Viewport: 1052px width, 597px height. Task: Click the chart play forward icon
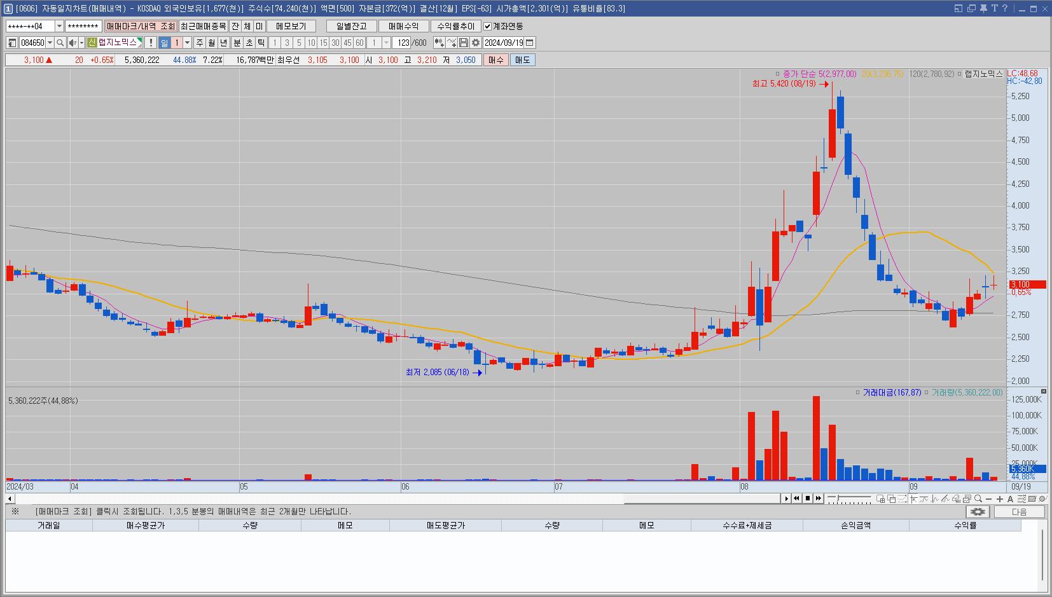click(x=786, y=498)
